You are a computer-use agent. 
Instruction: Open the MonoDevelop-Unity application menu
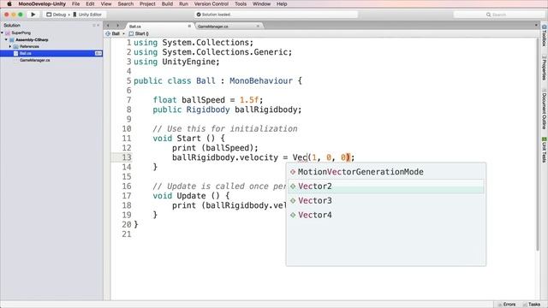42,3
